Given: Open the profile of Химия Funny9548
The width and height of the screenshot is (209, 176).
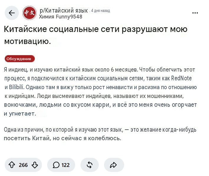Looking at the screenshot, I should 61,17.
